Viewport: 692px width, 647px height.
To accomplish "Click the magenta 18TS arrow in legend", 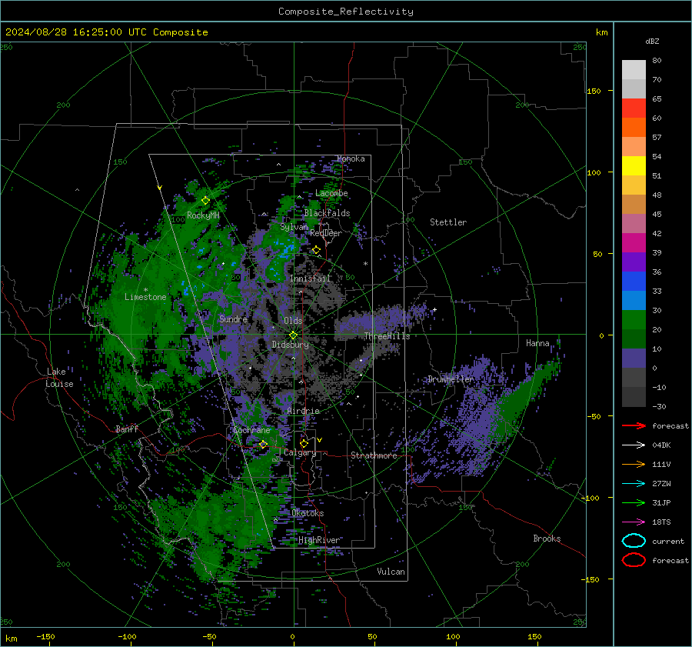I will tap(634, 522).
